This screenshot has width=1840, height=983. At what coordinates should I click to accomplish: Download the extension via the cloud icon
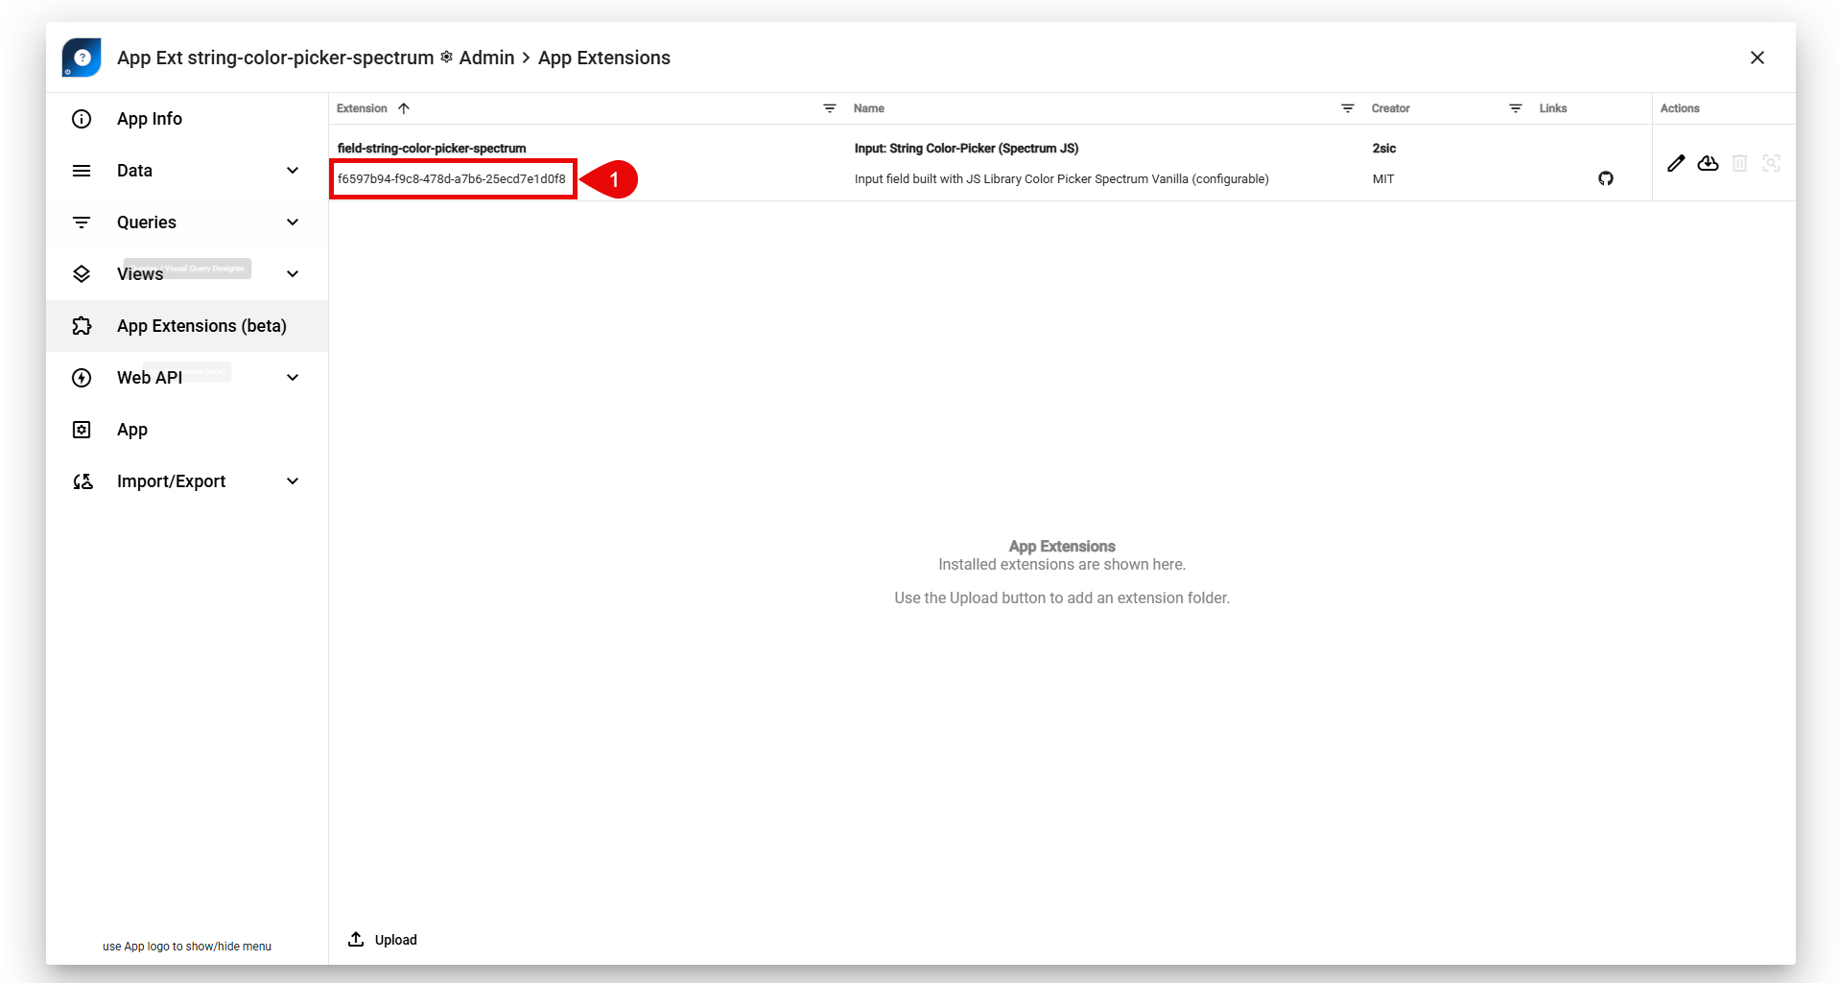tap(1708, 163)
